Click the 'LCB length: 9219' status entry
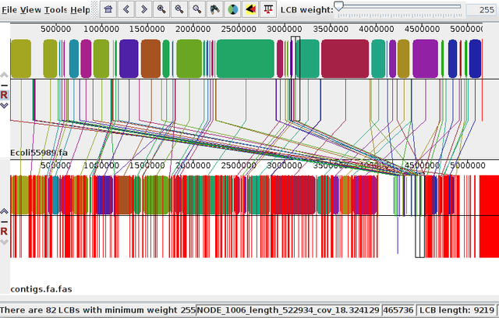Image resolution: width=499 pixels, height=318 pixels. (x=457, y=310)
